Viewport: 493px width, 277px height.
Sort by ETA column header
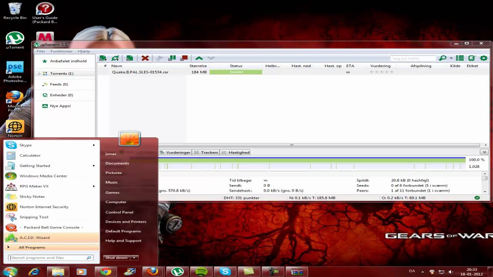(x=350, y=66)
